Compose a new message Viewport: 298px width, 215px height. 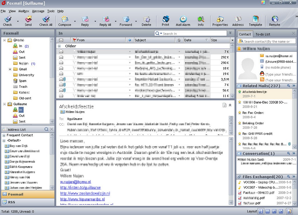pyautogui.click(x=65, y=21)
